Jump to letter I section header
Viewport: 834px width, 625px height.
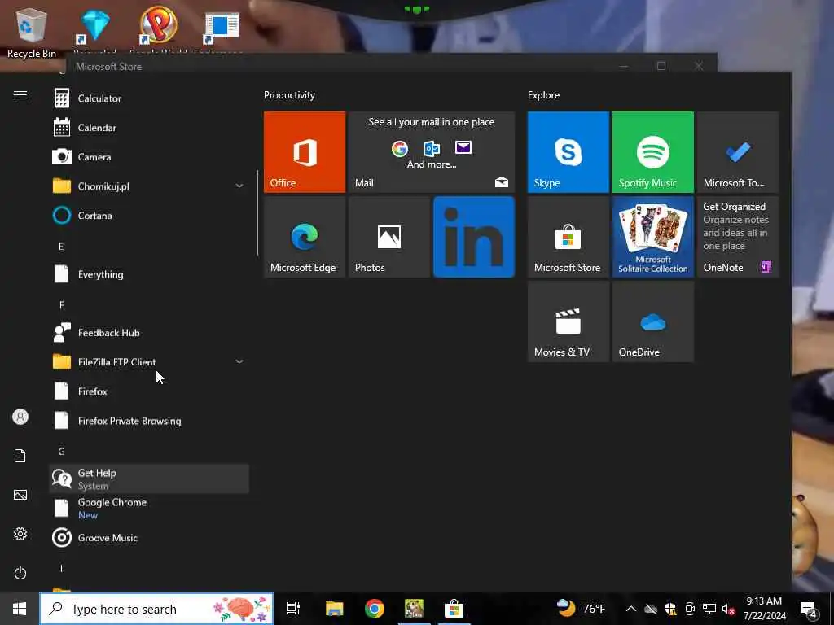pyautogui.click(x=61, y=568)
